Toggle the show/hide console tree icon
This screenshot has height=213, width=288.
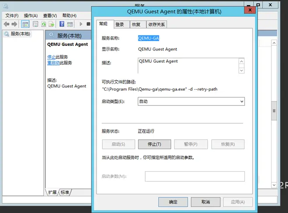(x=25, y=24)
